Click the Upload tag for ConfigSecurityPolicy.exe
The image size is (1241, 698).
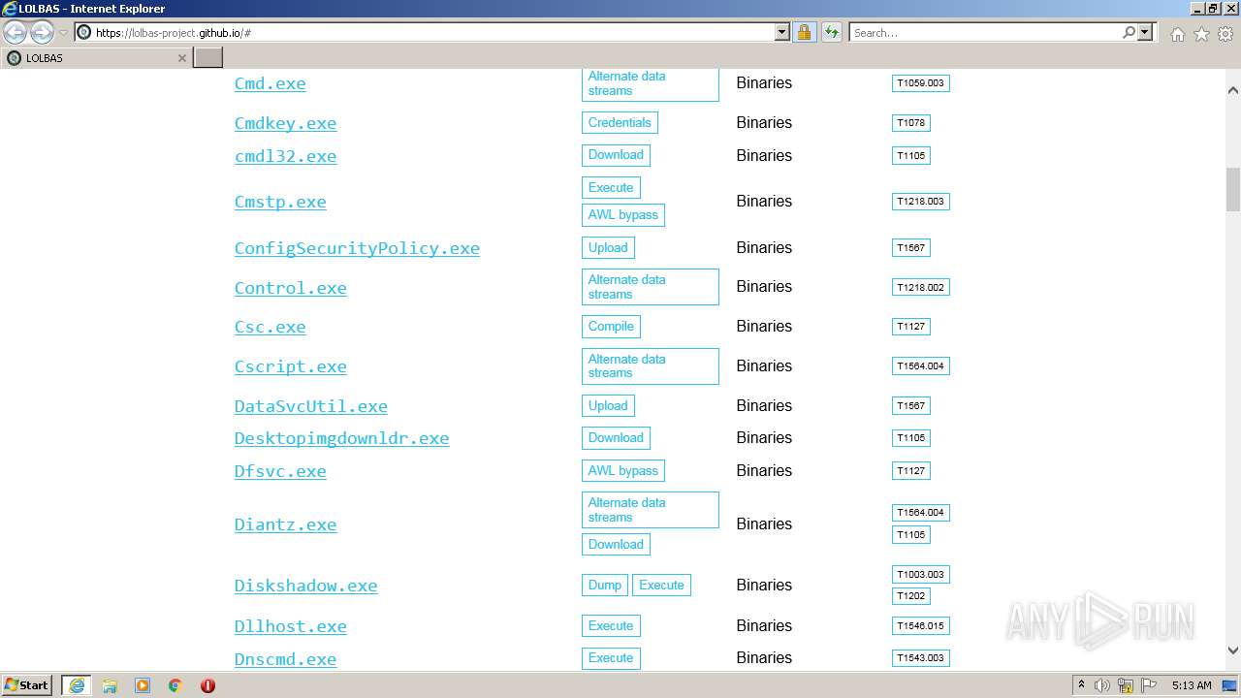click(608, 248)
